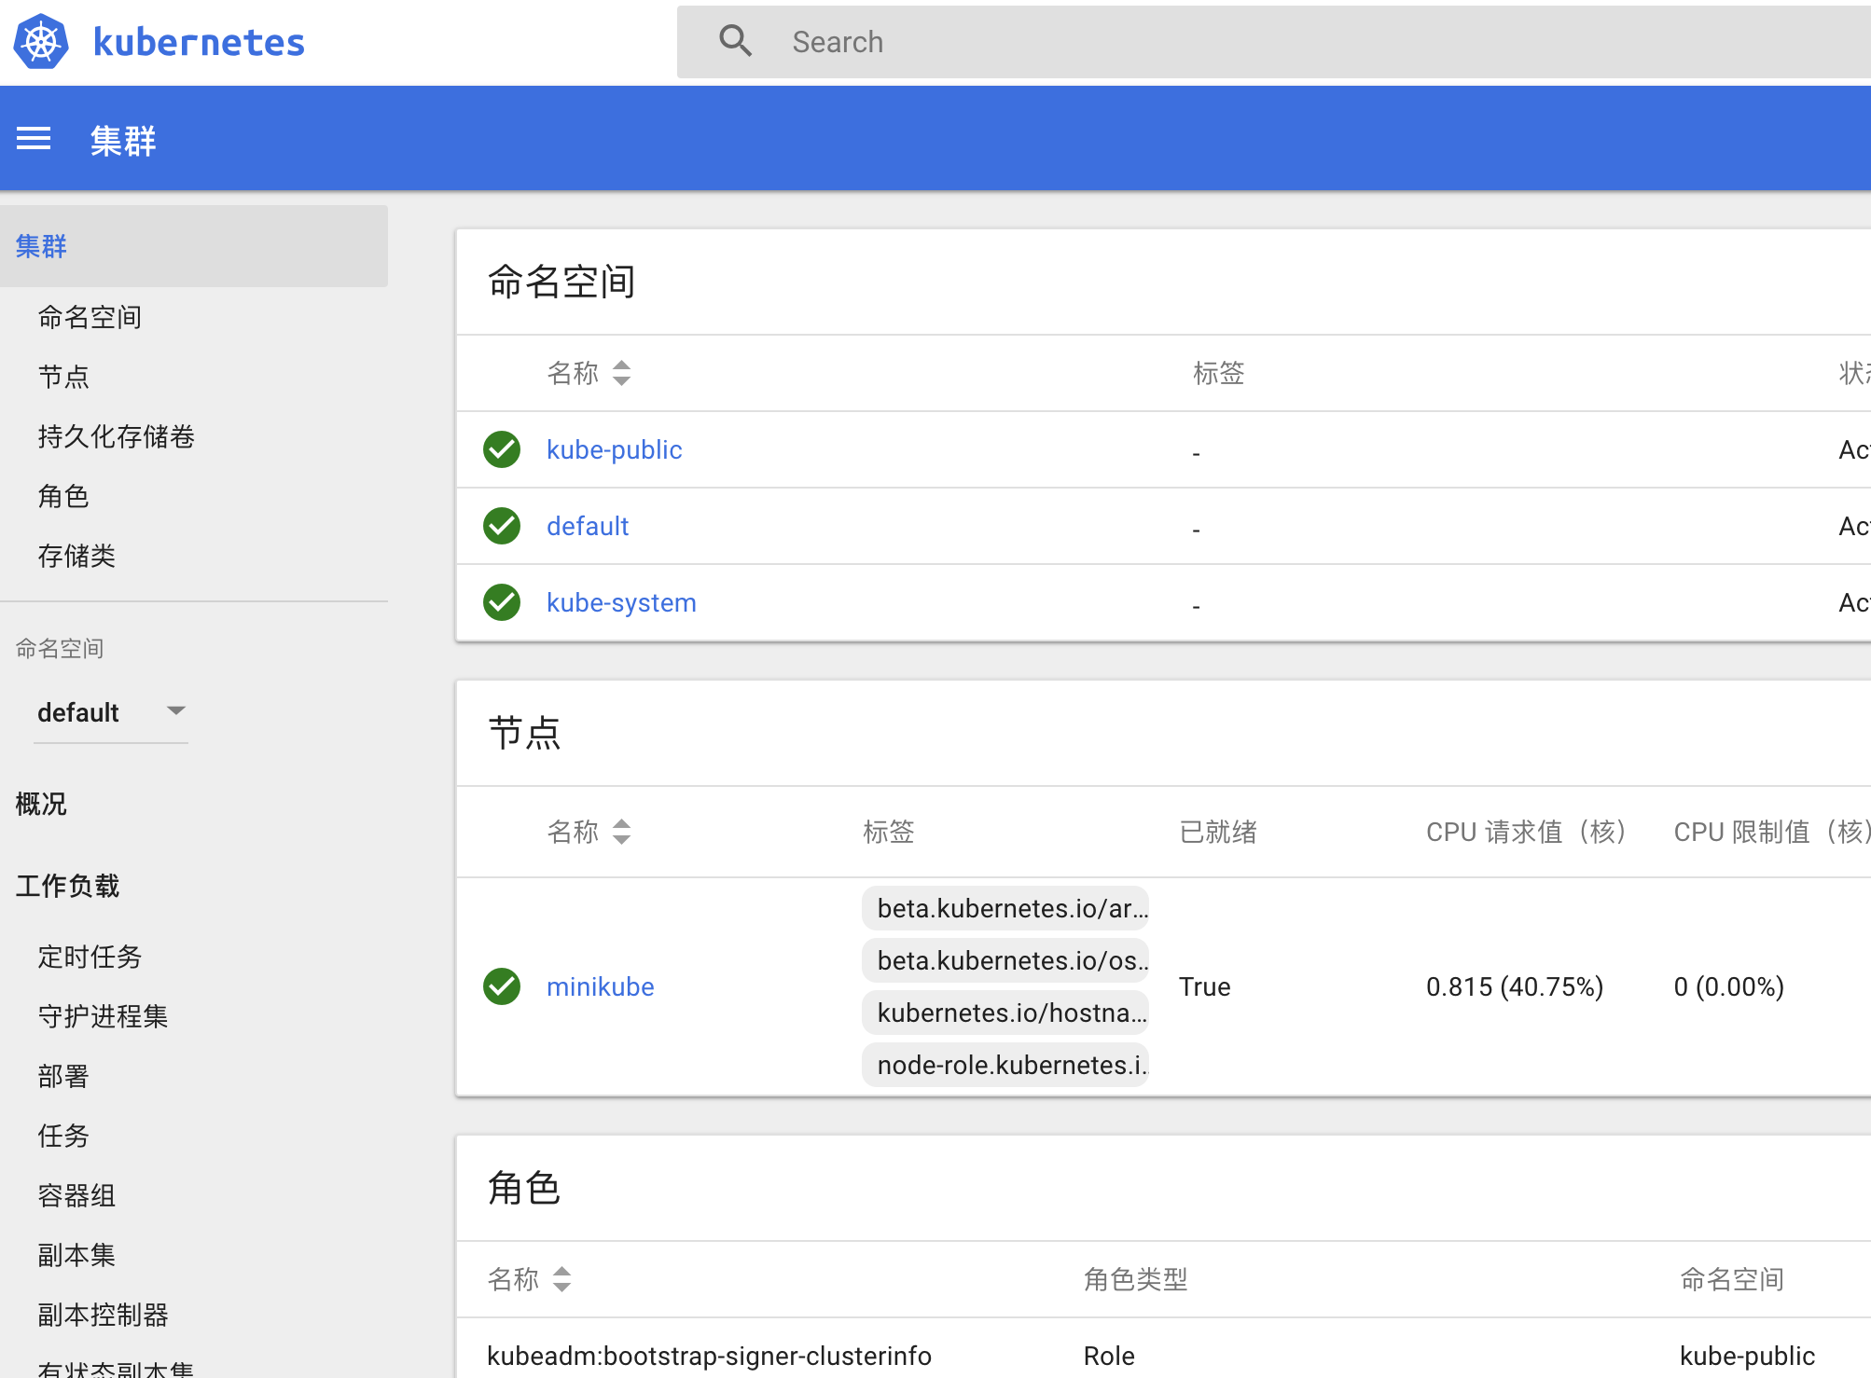Open 概况 overview in sidebar
1871x1378 pixels.
pyautogui.click(x=41, y=804)
